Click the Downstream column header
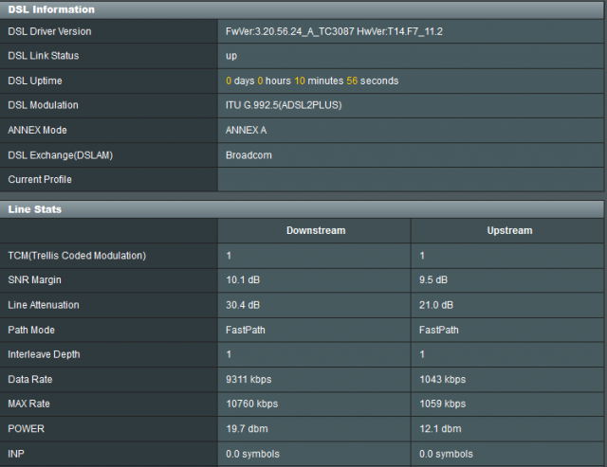607x467 pixels. (315, 230)
